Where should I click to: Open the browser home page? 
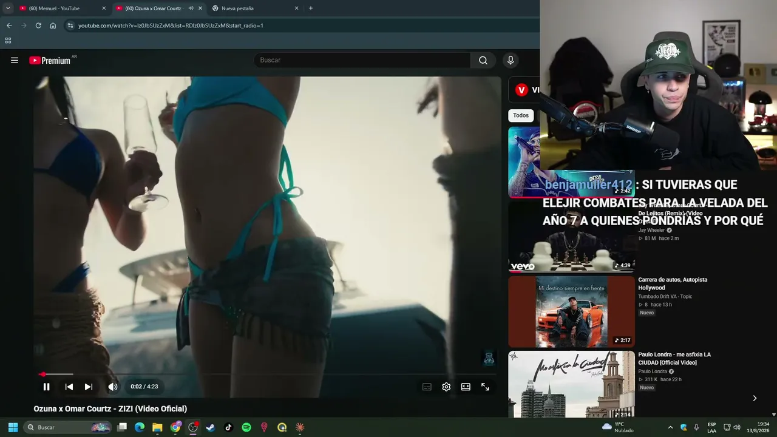point(53,25)
